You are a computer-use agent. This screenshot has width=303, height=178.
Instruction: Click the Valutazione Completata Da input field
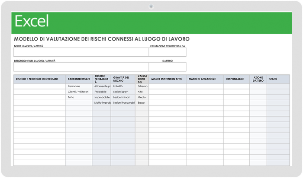tap(168, 52)
